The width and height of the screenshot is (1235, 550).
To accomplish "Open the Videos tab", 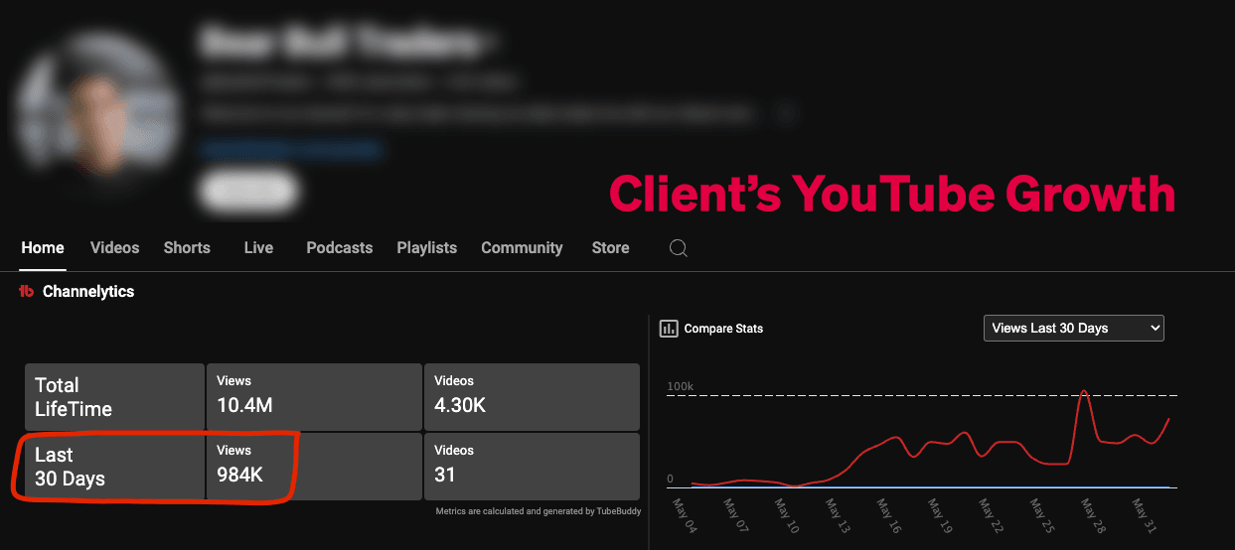I will tap(114, 248).
